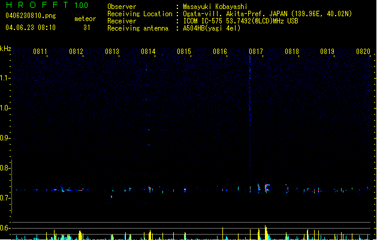Click the 0820 time marker
The width and height of the screenshot is (377, 240).
point(363,52)
